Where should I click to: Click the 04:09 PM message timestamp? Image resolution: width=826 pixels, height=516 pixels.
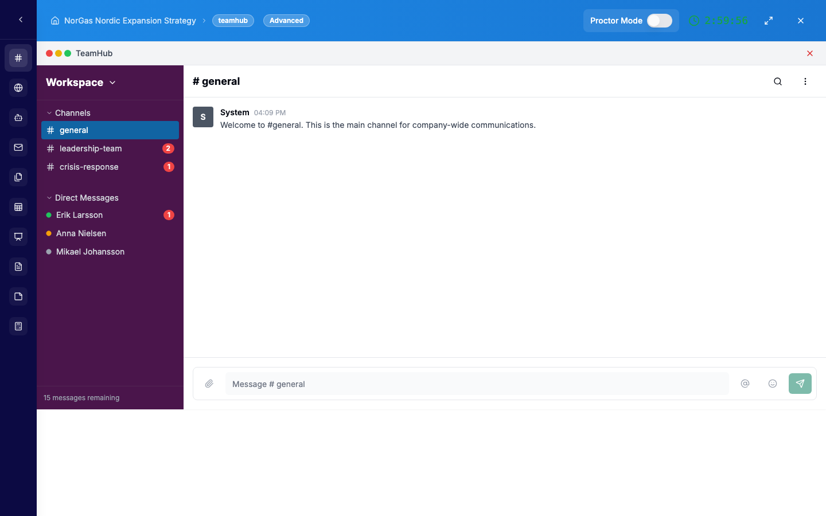pos(270,113)
